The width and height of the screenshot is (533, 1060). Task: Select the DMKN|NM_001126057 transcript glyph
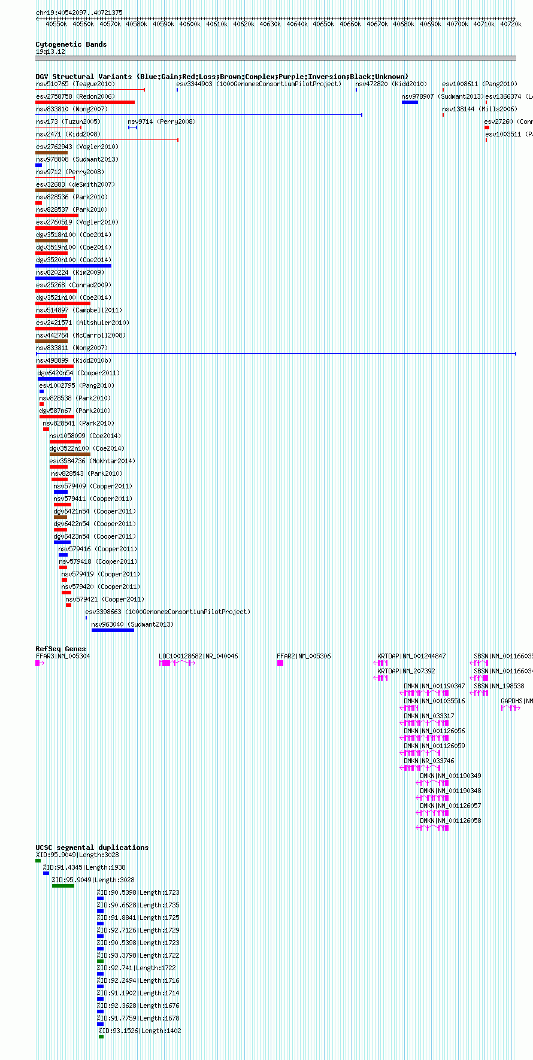[x=432, y=813]
